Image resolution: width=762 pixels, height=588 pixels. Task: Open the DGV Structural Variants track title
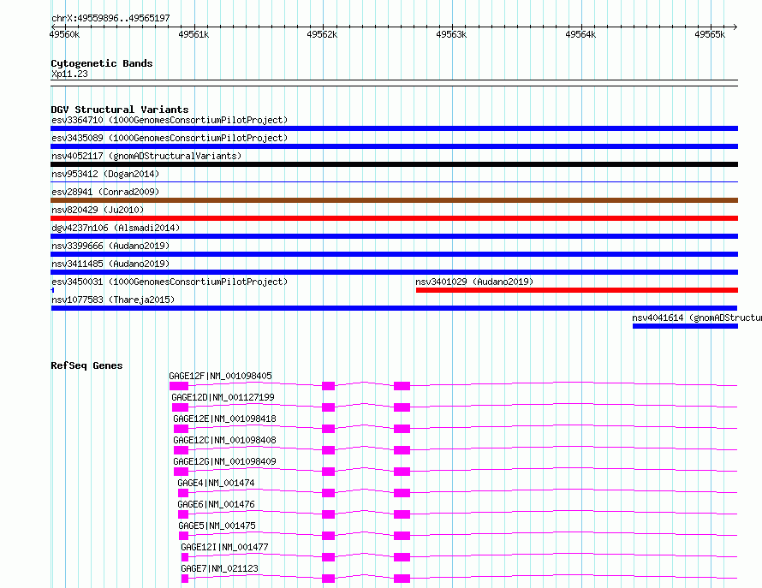pos(120,110)
